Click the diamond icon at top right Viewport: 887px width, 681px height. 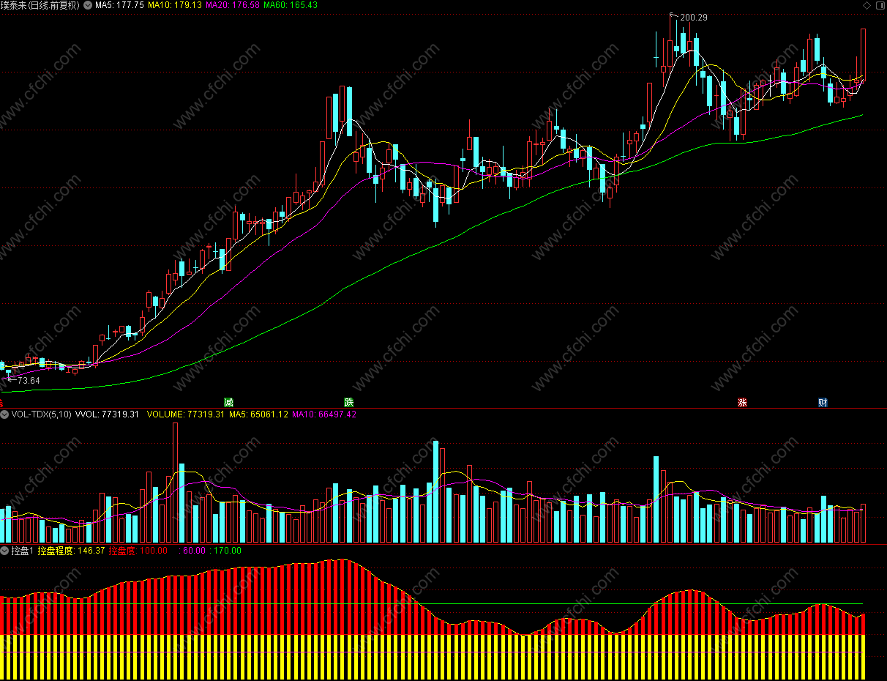(867, 5)
